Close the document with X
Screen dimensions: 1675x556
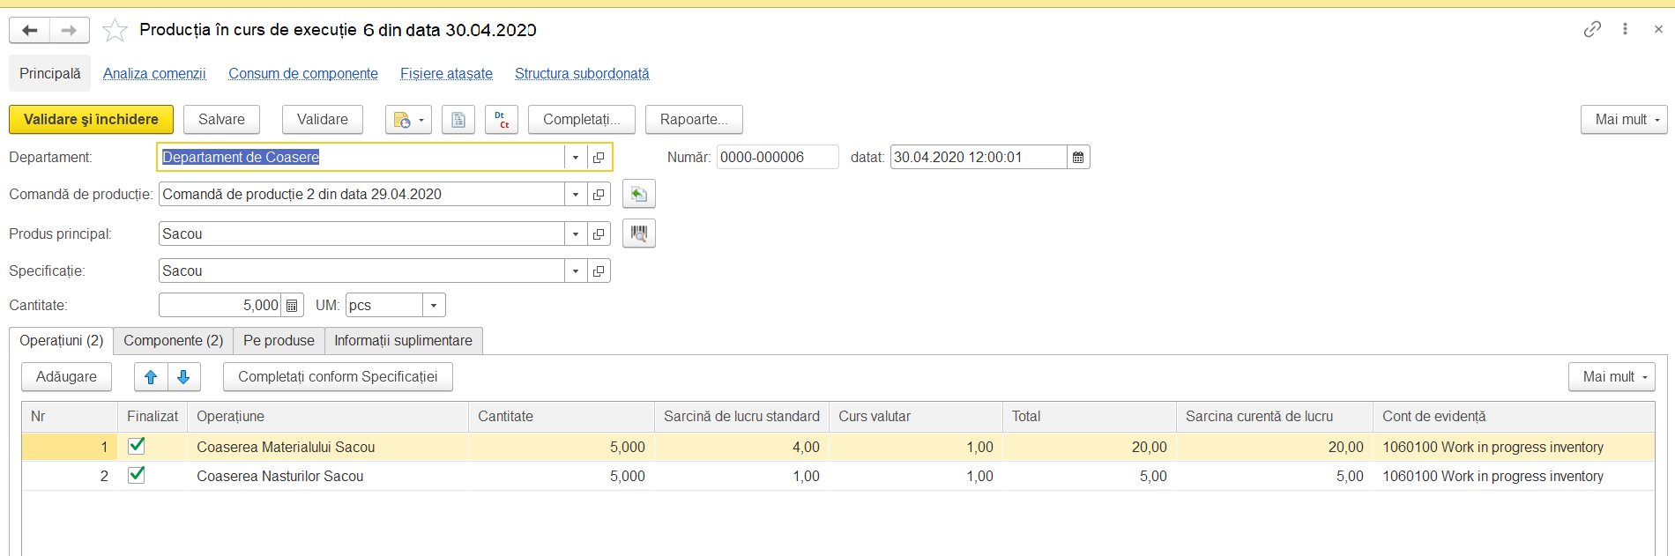(x=1658, y=29)
